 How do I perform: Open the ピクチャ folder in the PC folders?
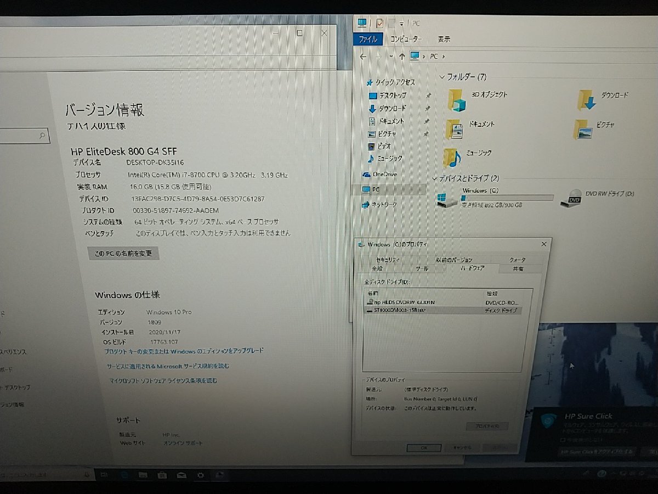[583, 129]
